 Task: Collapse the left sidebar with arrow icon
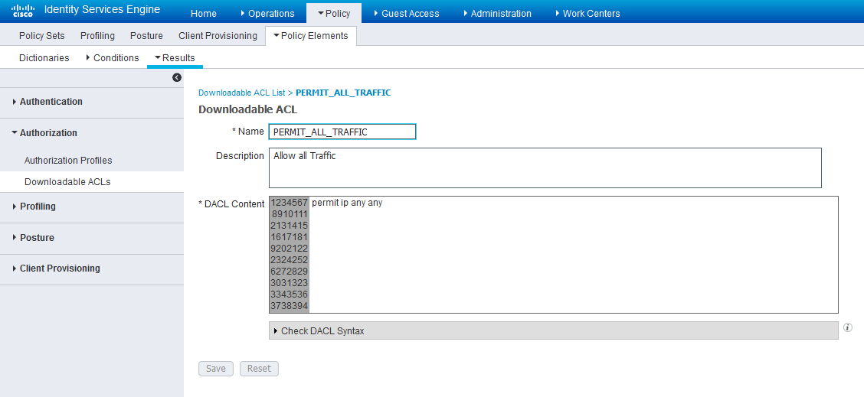pyautogui.click(x=177, y=77)
